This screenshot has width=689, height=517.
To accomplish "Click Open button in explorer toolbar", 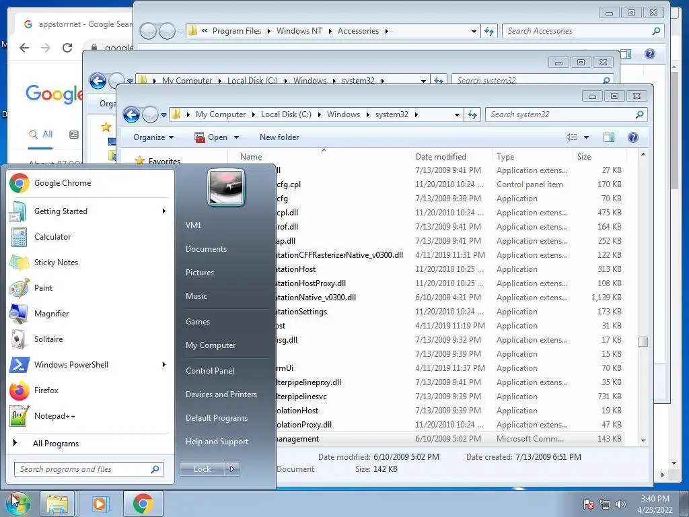I will tap(211, 137).
